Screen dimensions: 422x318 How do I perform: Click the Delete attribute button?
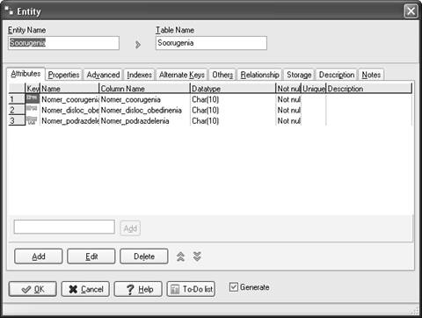coord(144,257)
